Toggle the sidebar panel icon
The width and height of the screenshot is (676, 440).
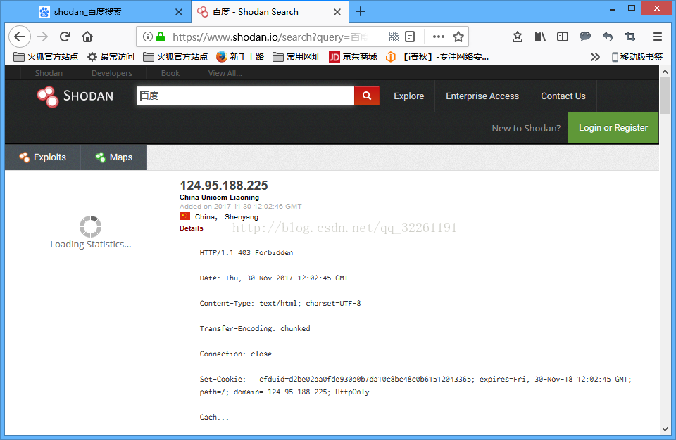[x=563, y=37]
